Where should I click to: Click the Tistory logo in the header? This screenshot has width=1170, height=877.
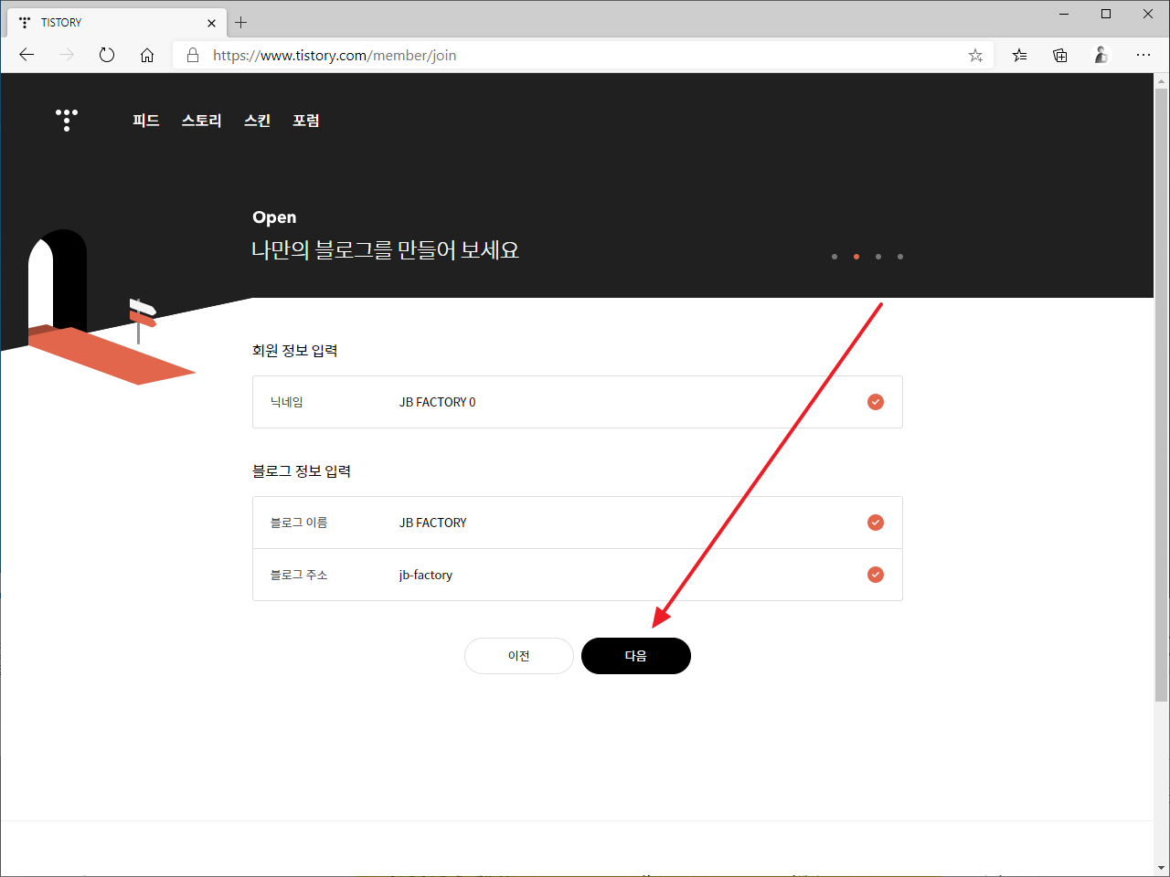(x=67, y=120)
